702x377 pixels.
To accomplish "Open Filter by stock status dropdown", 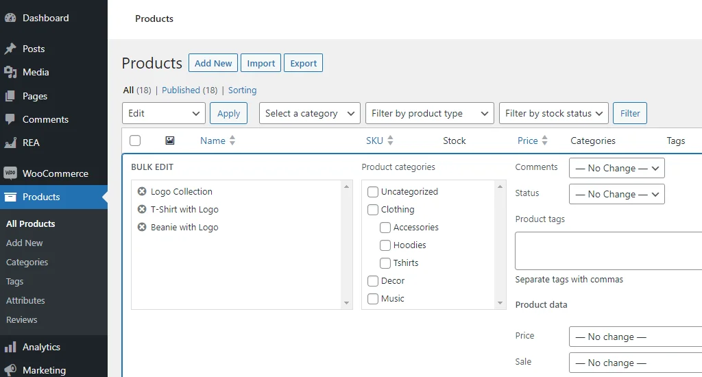I will [553, 113].
